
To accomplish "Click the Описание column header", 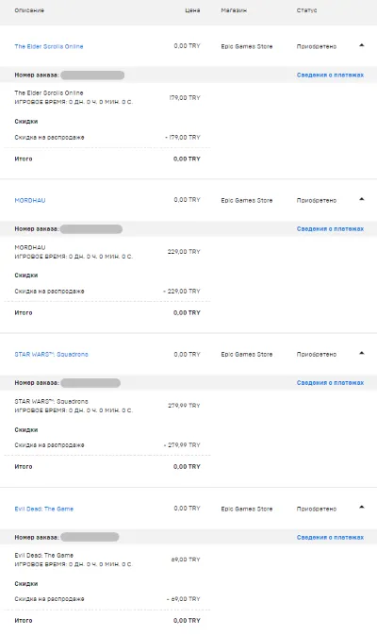I will pos(29,10).
